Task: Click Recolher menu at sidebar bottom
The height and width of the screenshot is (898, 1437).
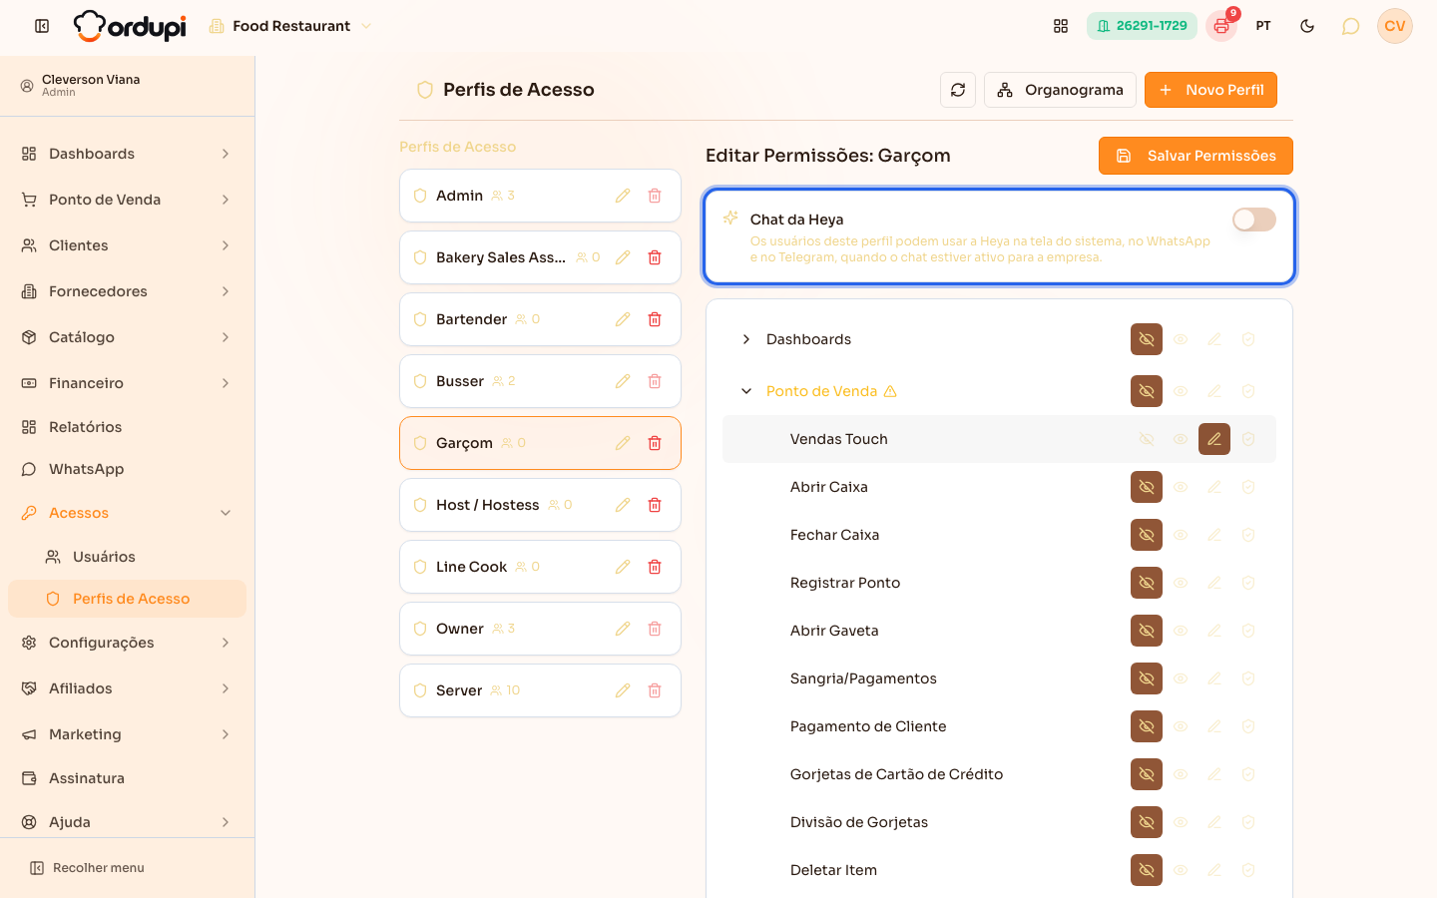Action: click(x=88, y=868)
